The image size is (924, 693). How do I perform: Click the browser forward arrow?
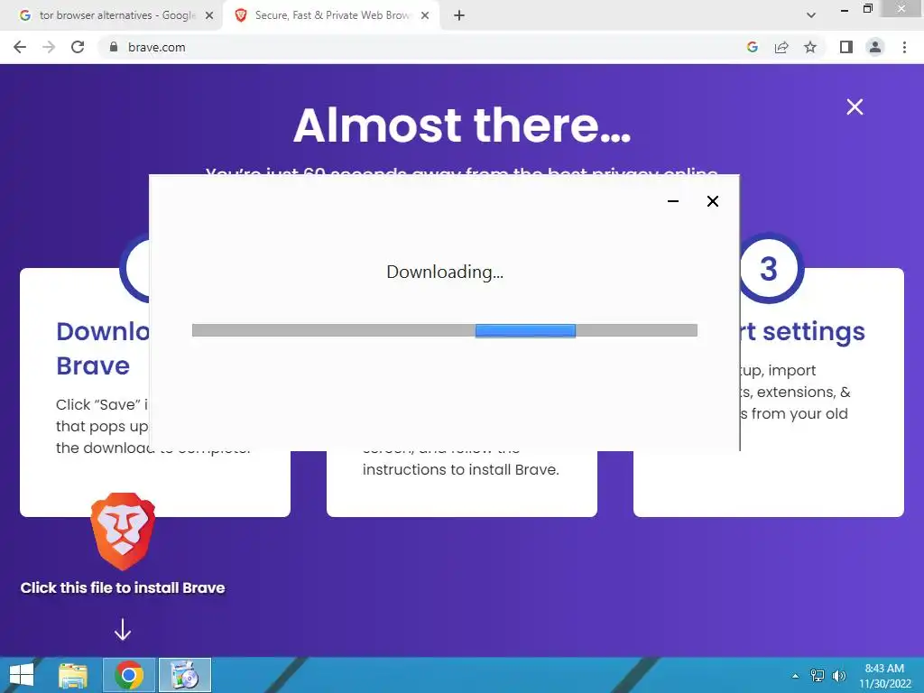point(49,47)
